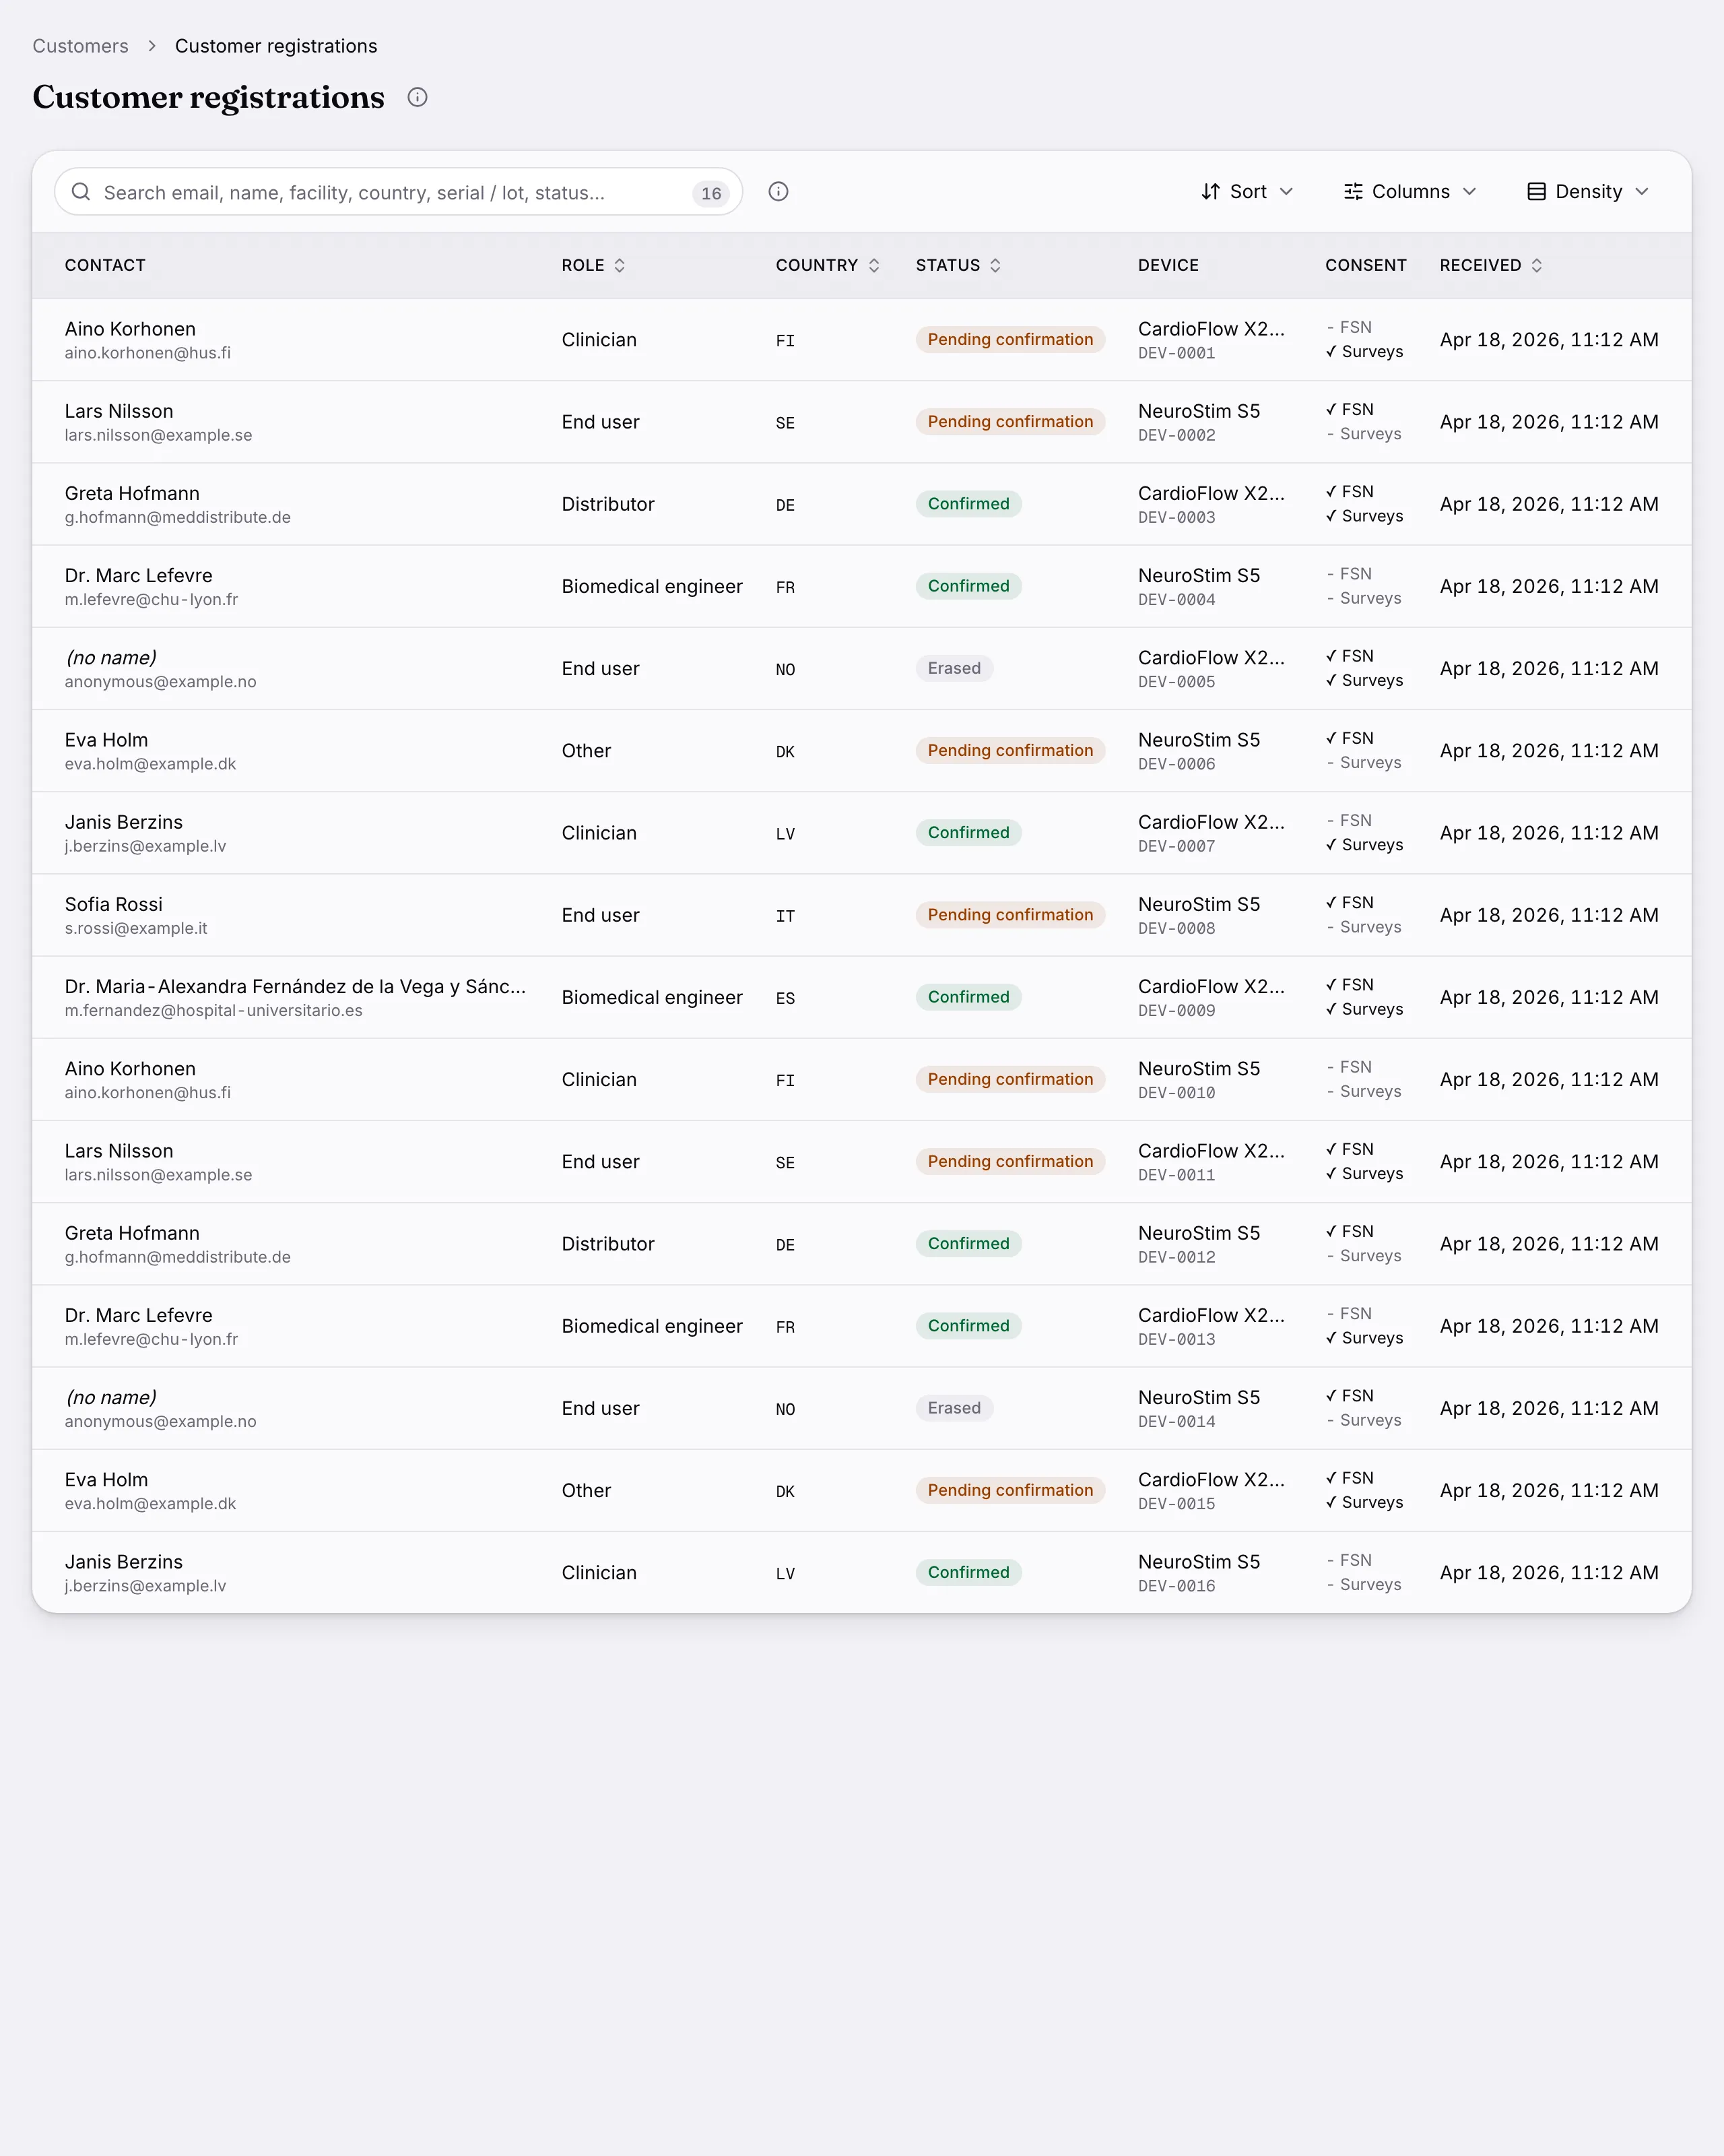Click the Columns sliders icon
1724x2156 pixels.
(x=1353, y=192)
